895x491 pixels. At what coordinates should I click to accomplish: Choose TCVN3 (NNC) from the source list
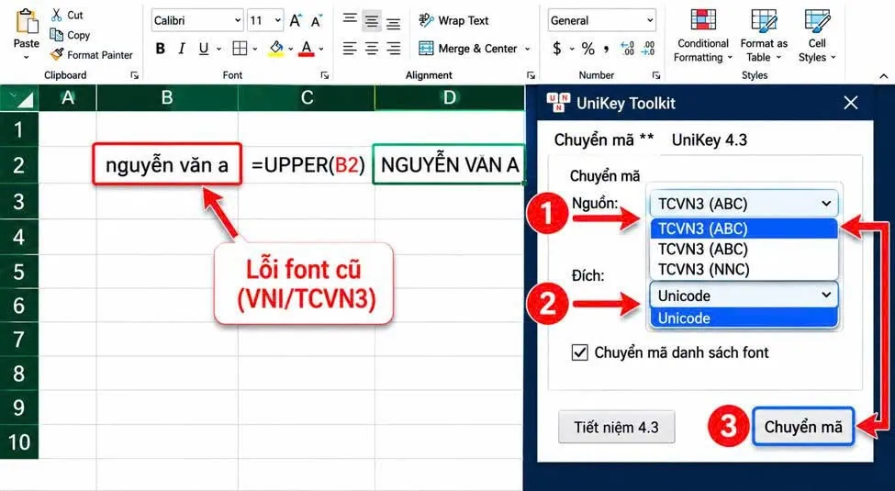744,269
